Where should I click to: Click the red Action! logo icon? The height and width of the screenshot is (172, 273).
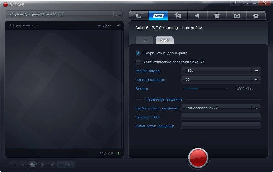tap(6, 4)
